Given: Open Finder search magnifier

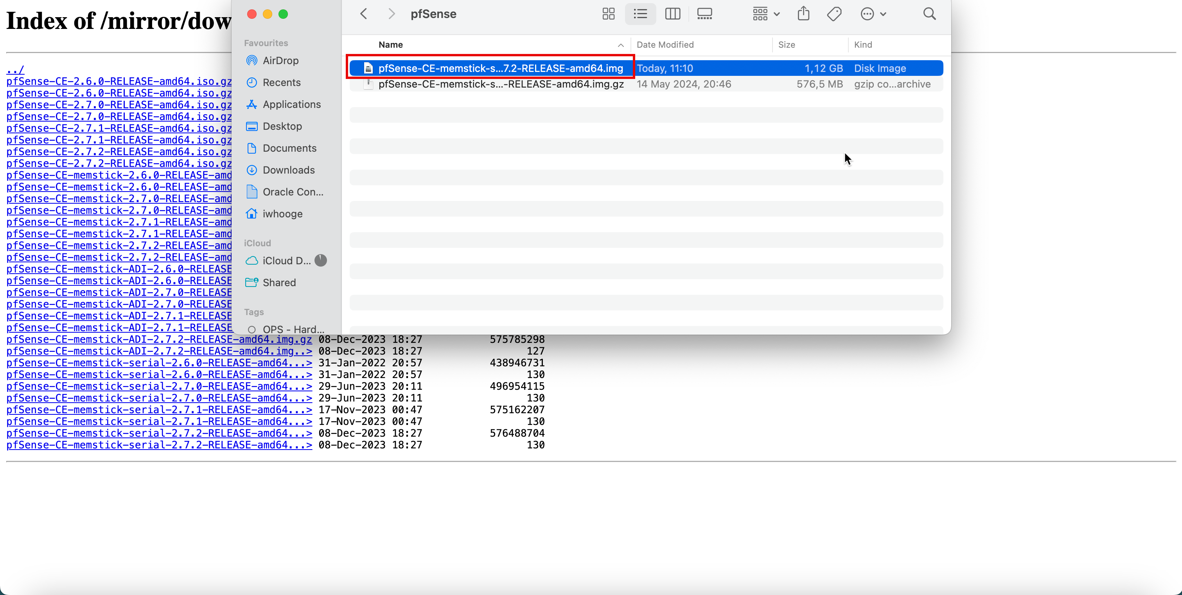Looking at the screenshot, I should (x=929, y=14).
